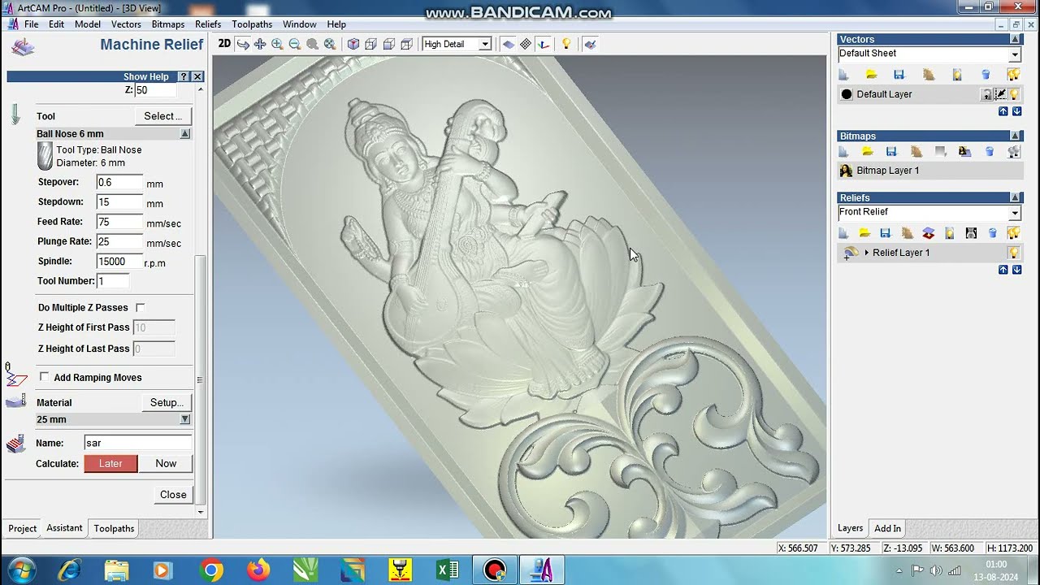Viewport: 1040px width, 585px height.
Task: Click the material Setup... button
Action: (167, 402)
